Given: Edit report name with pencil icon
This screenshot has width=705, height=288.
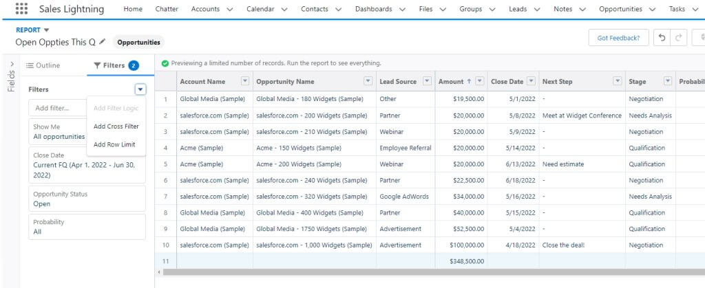Looking at the screenshot, I should (103, 42).
